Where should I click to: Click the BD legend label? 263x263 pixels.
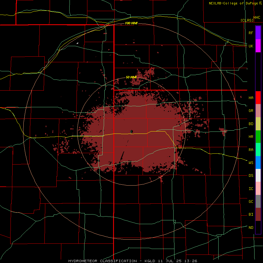click(251, 124)
